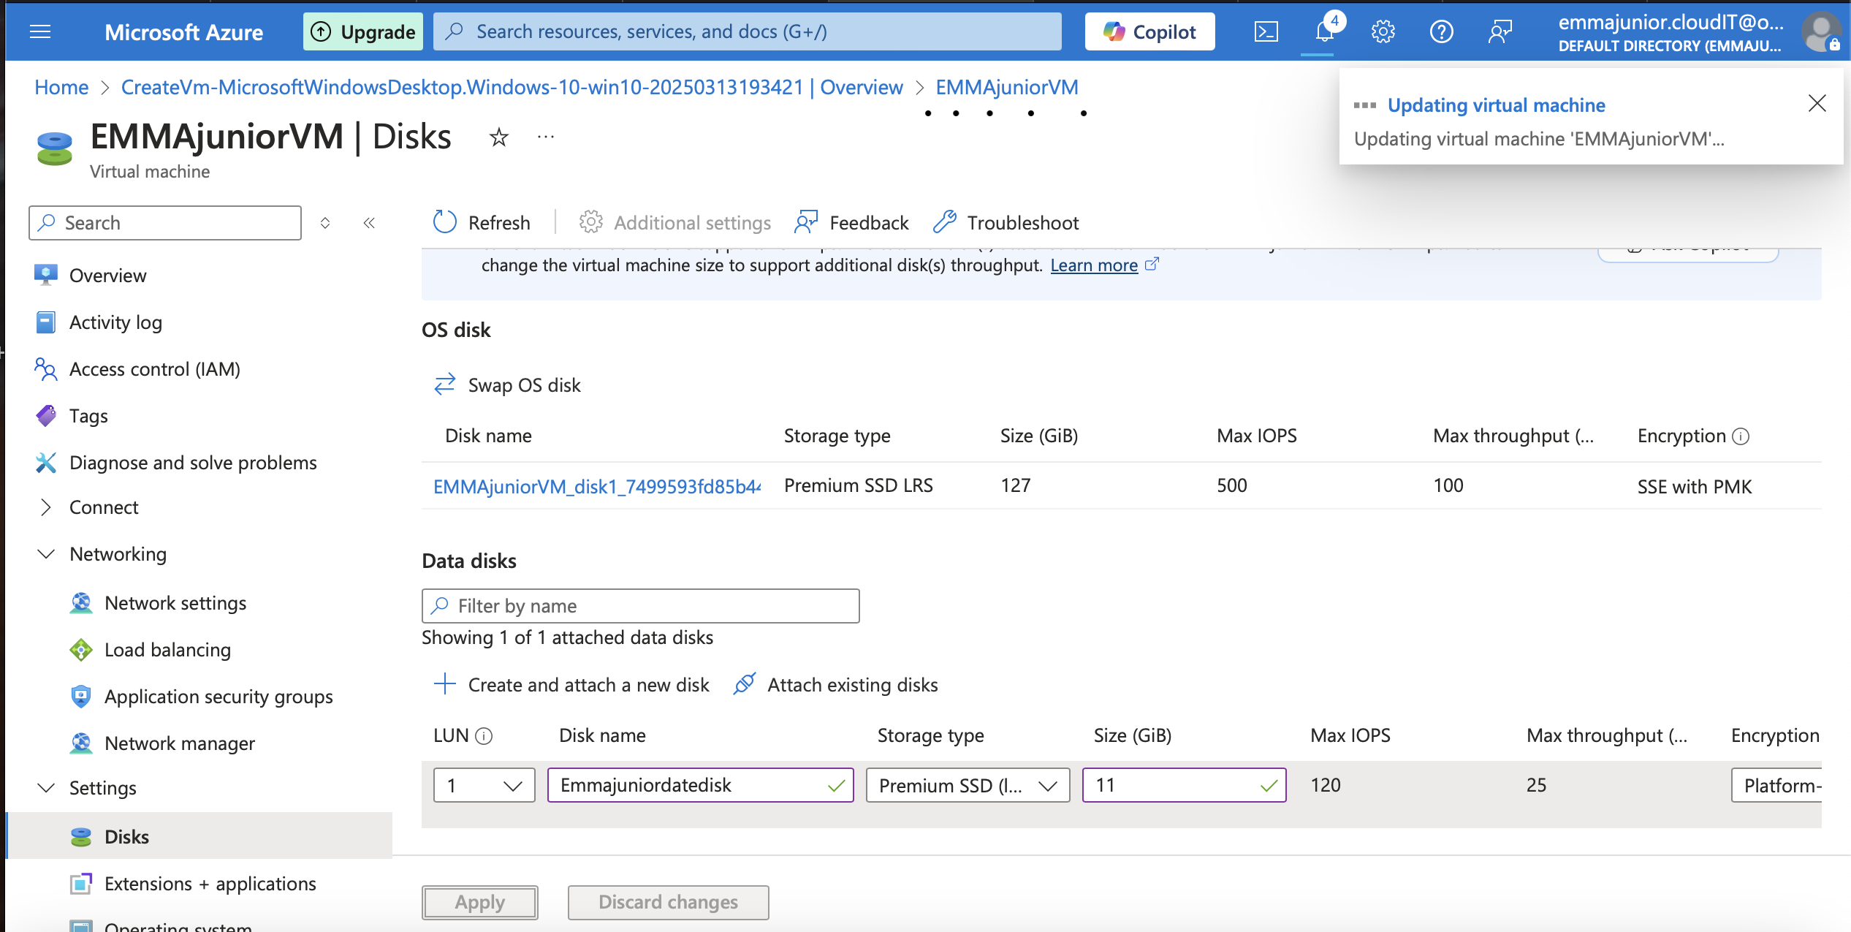
Task: Go to Home breadcrumb
Action: click(61, 87)
